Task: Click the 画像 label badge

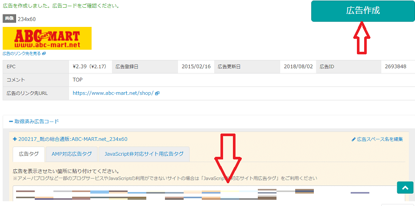Action: (9, 19)
